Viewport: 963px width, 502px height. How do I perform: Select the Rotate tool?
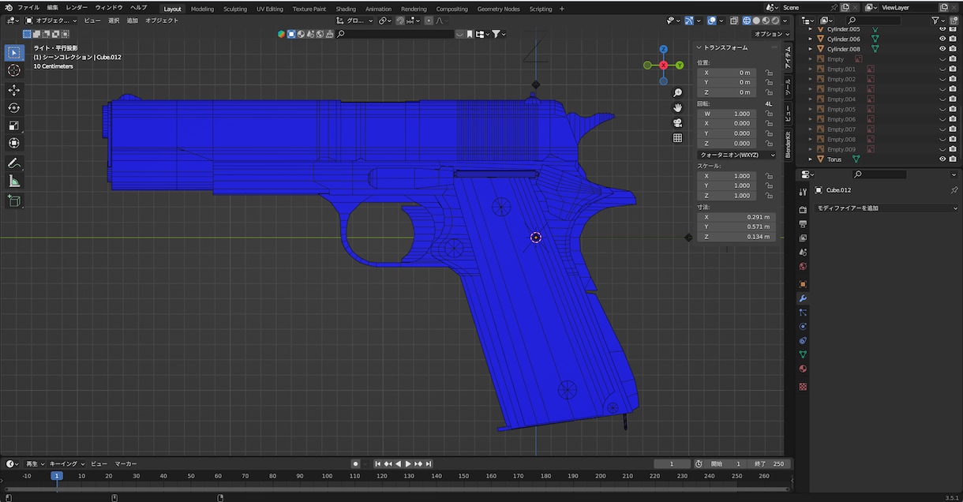click(14, 108)
